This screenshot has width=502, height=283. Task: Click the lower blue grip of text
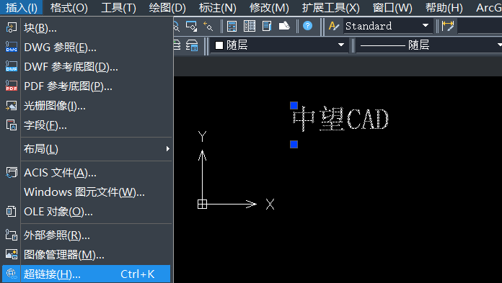tap(294, 145)
